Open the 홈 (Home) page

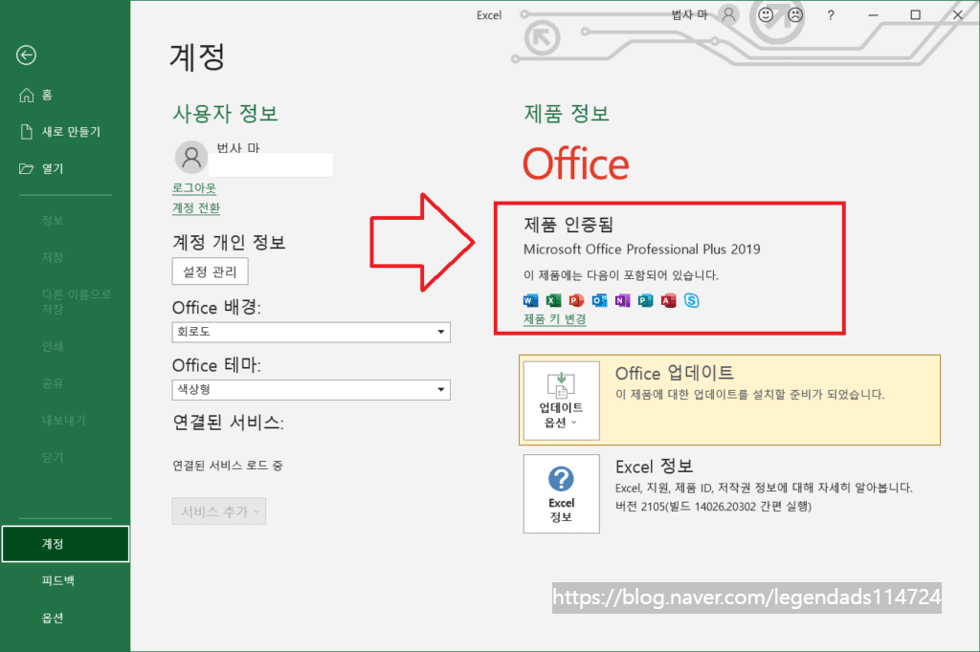pos(65,95)
